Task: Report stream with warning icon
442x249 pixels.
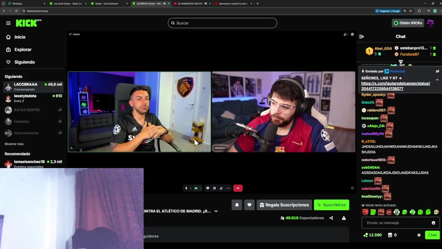Action: coord(344,218)
